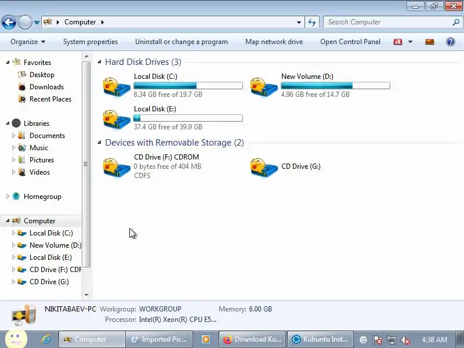The image size is (464, 348).
Task: Open Help with the question mark icon
Action: click(x=451, y=42)
